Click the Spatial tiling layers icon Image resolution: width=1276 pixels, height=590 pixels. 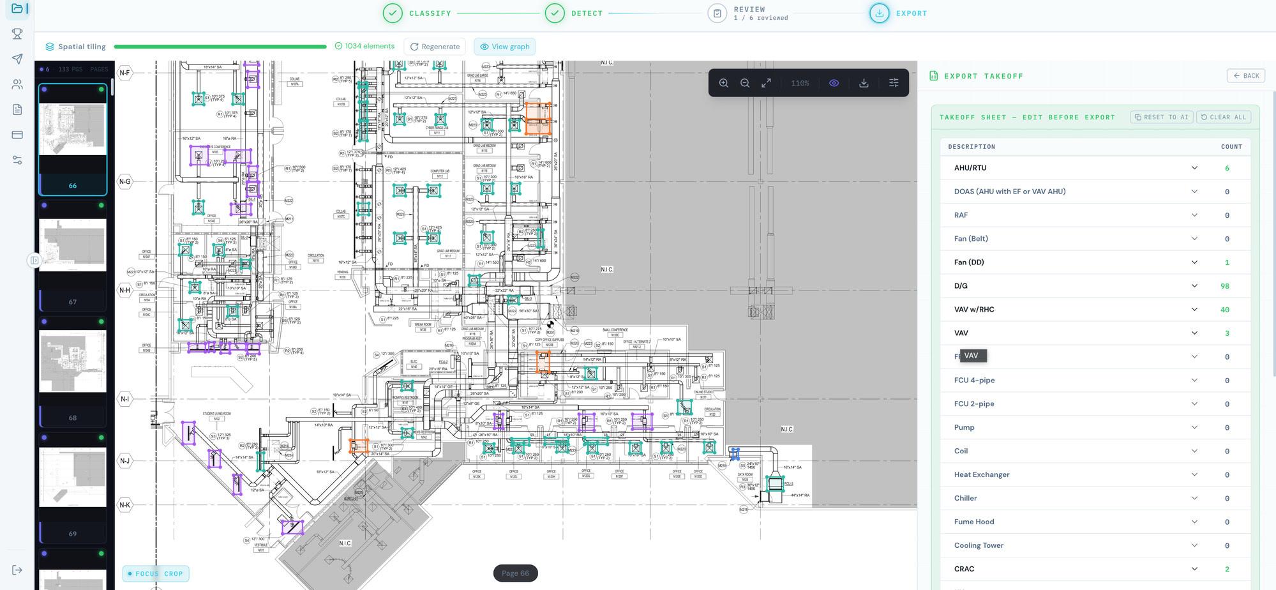(x=50, y=47)
